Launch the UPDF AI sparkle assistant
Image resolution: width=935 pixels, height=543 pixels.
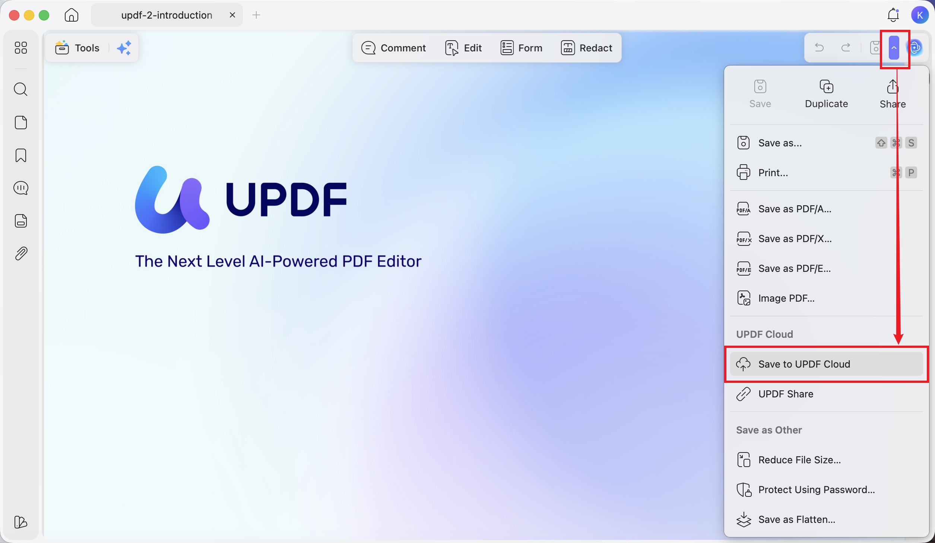(124, 48)
